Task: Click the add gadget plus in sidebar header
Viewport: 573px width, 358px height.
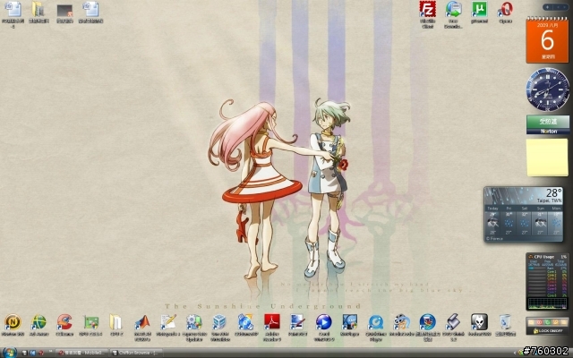Action: [547, 7]
